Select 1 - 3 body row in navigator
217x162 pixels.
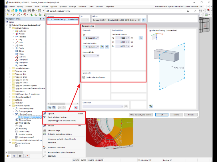click(x=30, y=117)
